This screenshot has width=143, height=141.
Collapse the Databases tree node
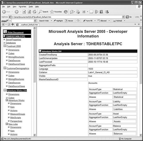coord(4,43)
